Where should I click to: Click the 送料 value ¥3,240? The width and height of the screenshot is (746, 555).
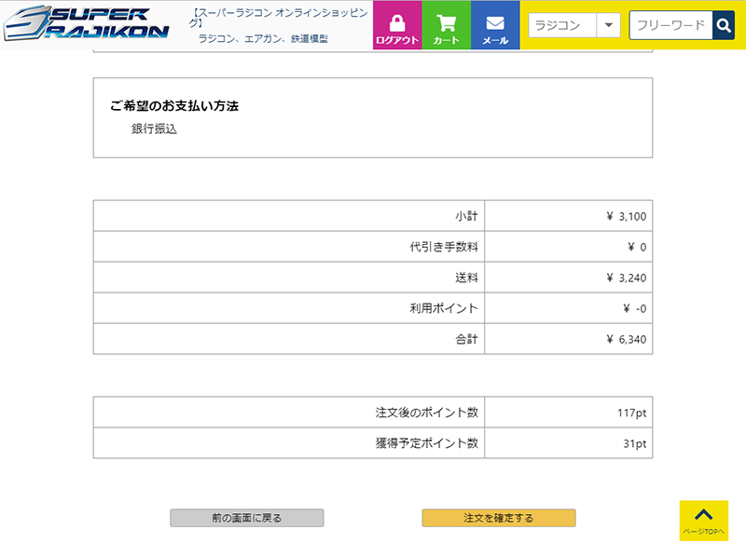[x=626, y=277]
